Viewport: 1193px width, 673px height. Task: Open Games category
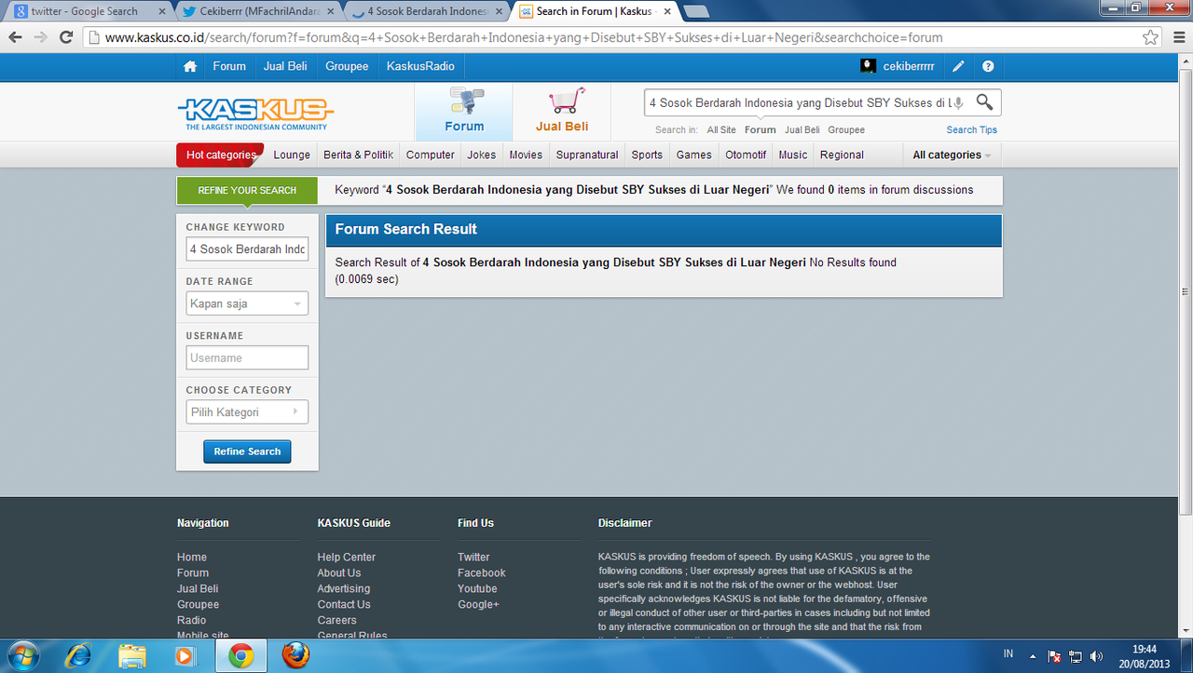click(x=694, y=155)
